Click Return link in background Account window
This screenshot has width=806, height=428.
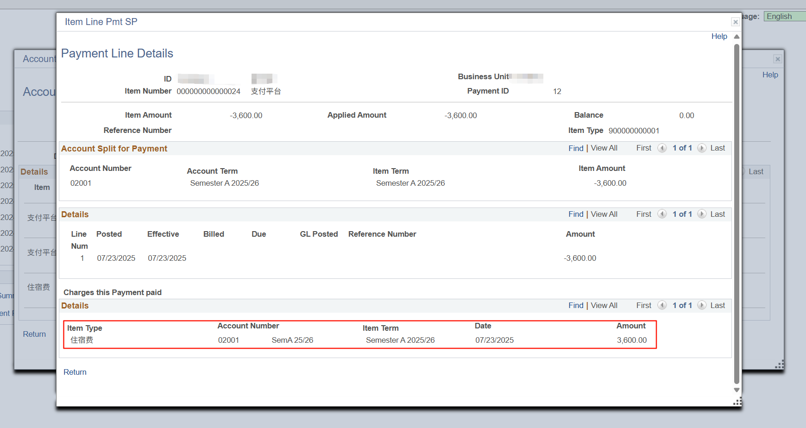click(34, 334)
